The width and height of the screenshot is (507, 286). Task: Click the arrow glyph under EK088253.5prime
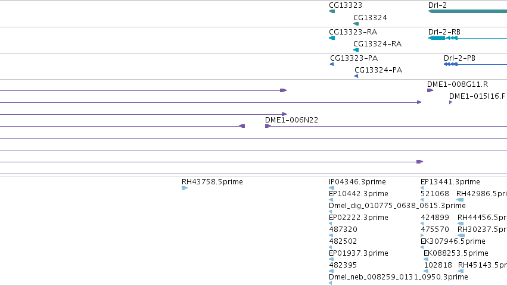tap(426, 259)
